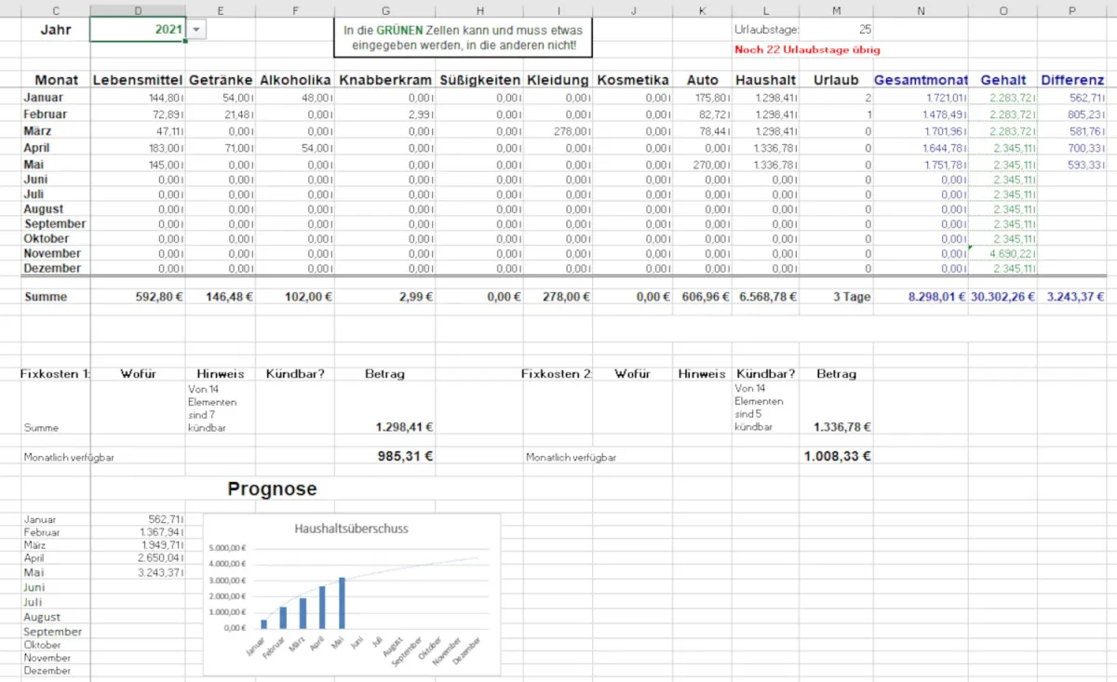Click the green-cells instruction note box
The image size is (1117, 682).
(x=464, y=37)
